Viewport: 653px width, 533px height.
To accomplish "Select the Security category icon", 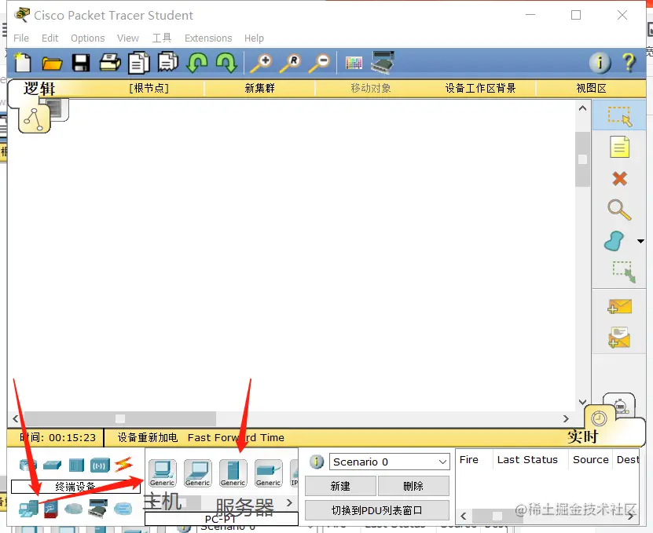I will point(51,509).
